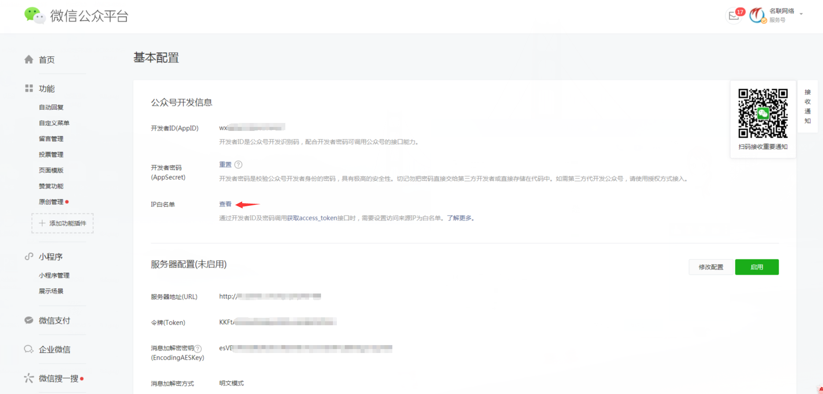
Task: Click 查看 link for IP白名单
Action: click(x=225, y=204)
